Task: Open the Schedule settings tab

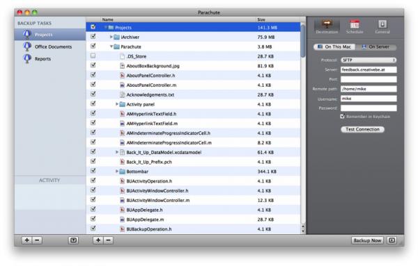Action: [x=355, y=26]
